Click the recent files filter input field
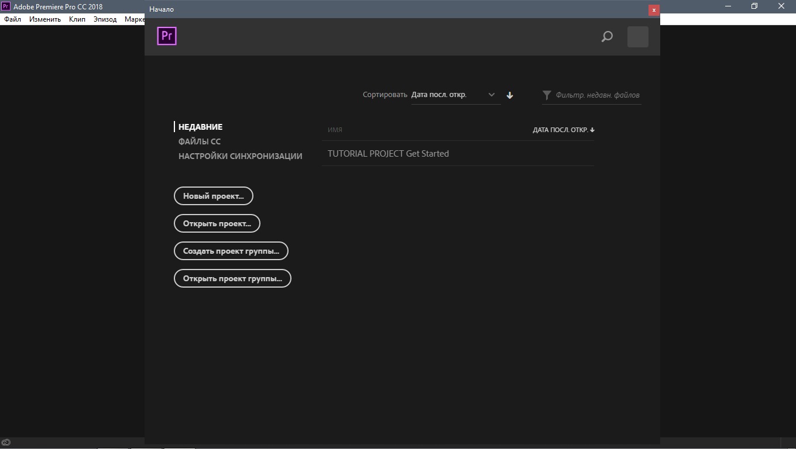The height and width of the screenshot is (449, 796). coord(597,95)
